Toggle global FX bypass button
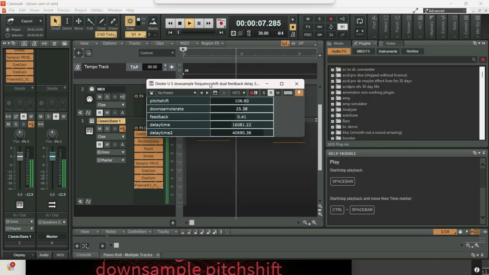489x275 pixels. tap(308, 27)
